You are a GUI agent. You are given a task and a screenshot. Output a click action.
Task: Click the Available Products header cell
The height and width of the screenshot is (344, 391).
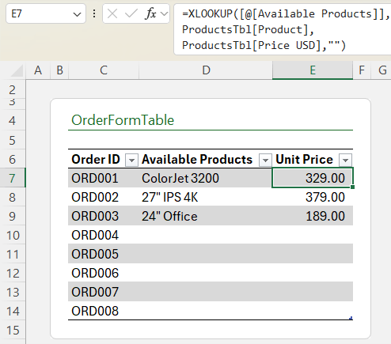pyautogui.click(x=206, y=159)
